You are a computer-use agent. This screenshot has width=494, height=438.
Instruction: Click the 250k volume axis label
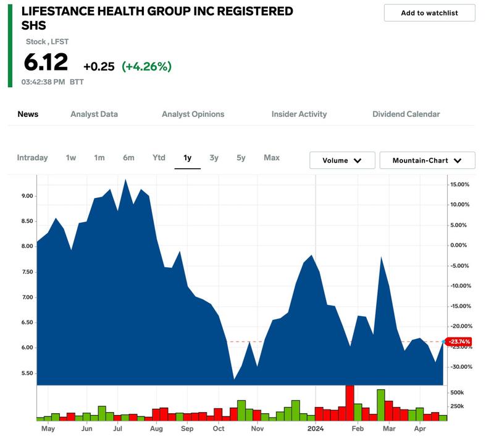pyautogui.click(x=457, y=406)
